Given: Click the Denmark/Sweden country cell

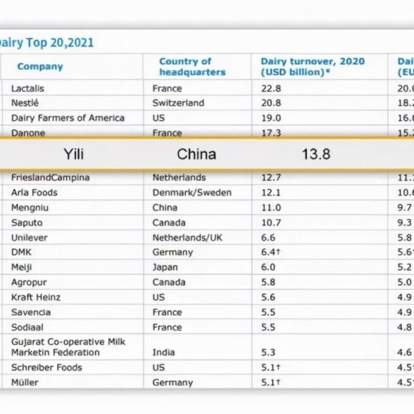Looking at the screenshot, I should (x=191, y=193).
